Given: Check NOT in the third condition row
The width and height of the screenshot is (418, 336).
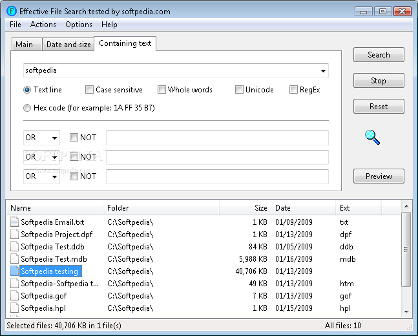Looking at the screenshot, I should pyautogui.click(x=74, y=176).
